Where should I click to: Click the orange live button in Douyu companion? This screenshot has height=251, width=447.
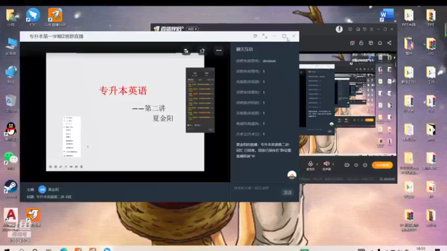382,165
